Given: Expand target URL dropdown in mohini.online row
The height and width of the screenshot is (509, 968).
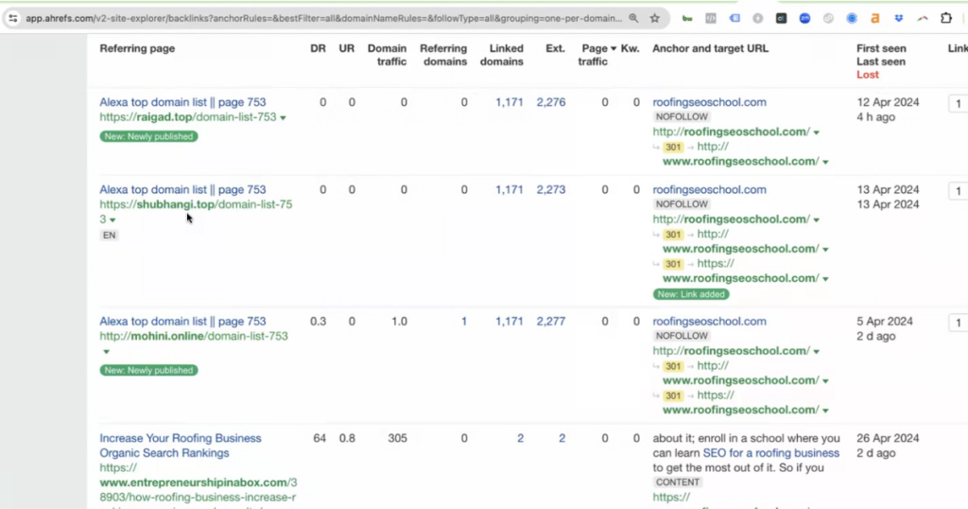Looking at the screenshot, I should click(x=816, y=352).
